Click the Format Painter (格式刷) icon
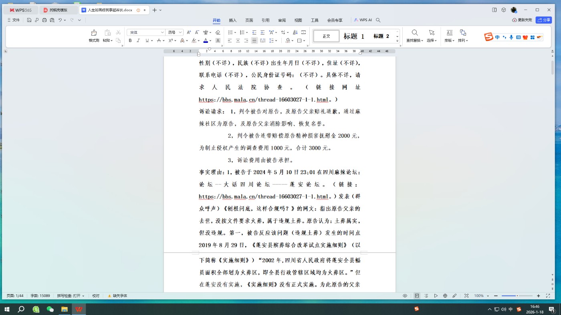The width and height of the screenshot is (561, 315). [94, 35]
